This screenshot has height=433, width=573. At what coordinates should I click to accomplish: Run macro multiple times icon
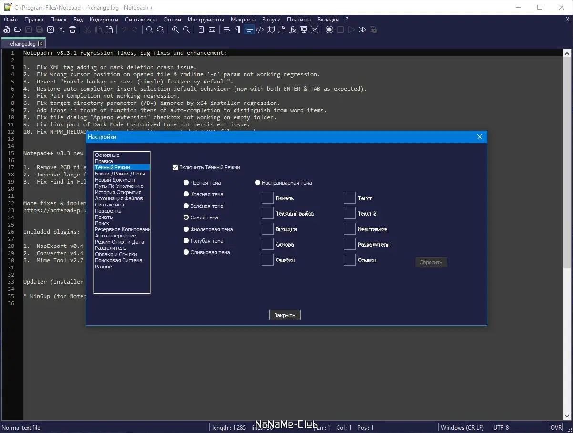[362, 30]
